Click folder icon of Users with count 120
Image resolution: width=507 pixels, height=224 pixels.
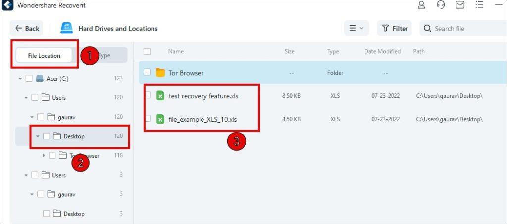45,97
